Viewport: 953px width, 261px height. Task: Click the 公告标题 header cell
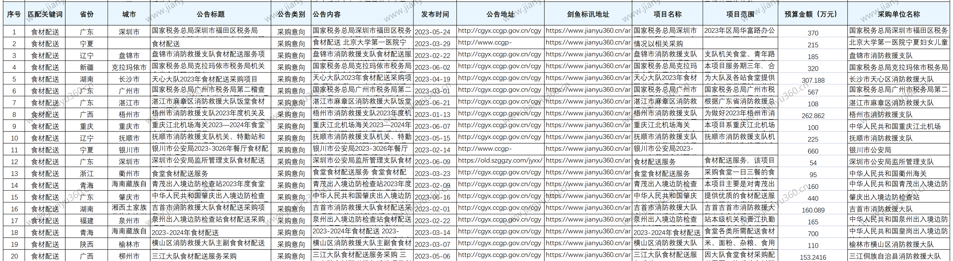tap(211, 14)
